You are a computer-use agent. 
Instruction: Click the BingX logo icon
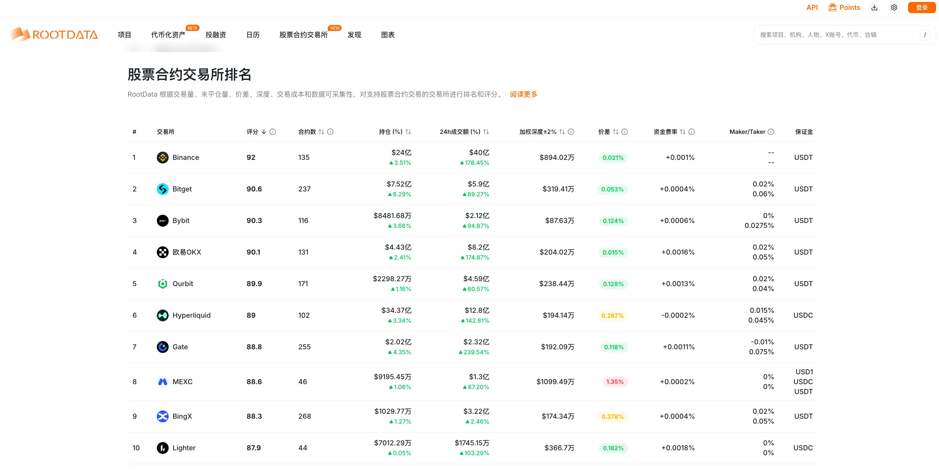click(162, 416)
